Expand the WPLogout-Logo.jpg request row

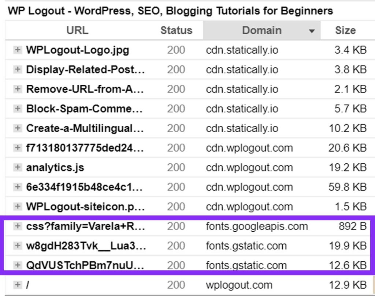tap(17, 50)
